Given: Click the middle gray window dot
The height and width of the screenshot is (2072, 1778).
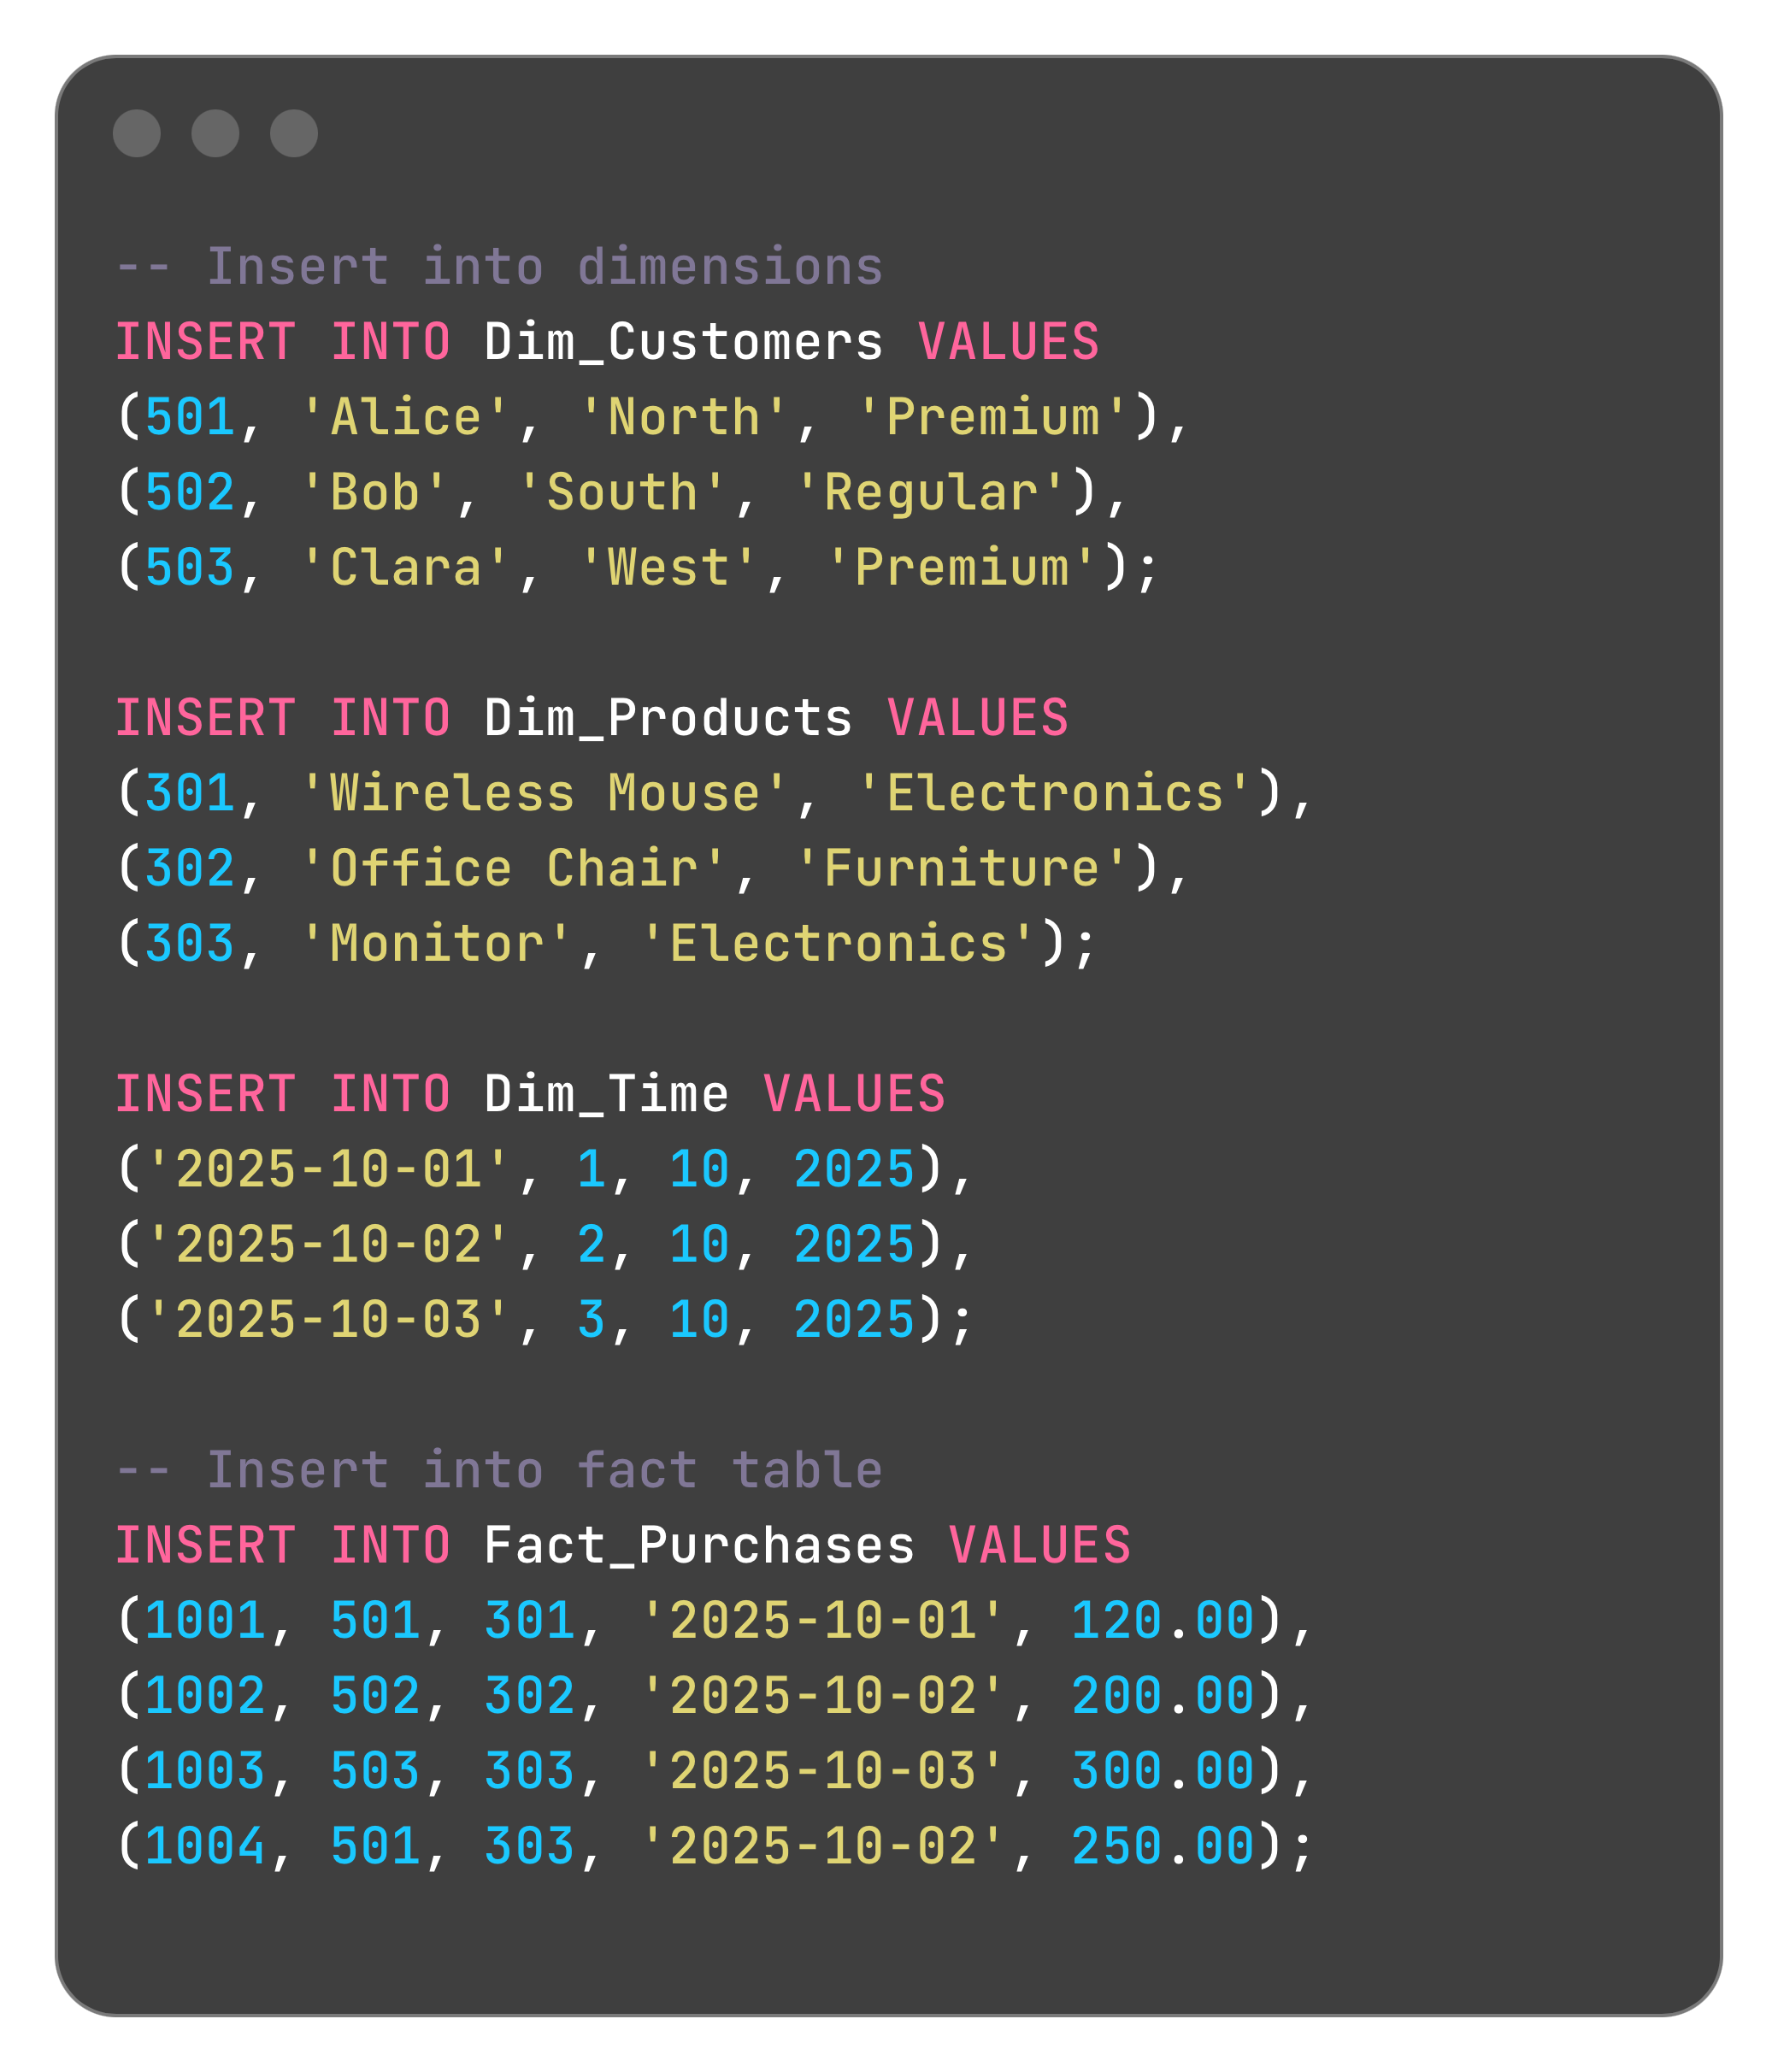Looking at the screenshot, I should click(x=215, y=133).
